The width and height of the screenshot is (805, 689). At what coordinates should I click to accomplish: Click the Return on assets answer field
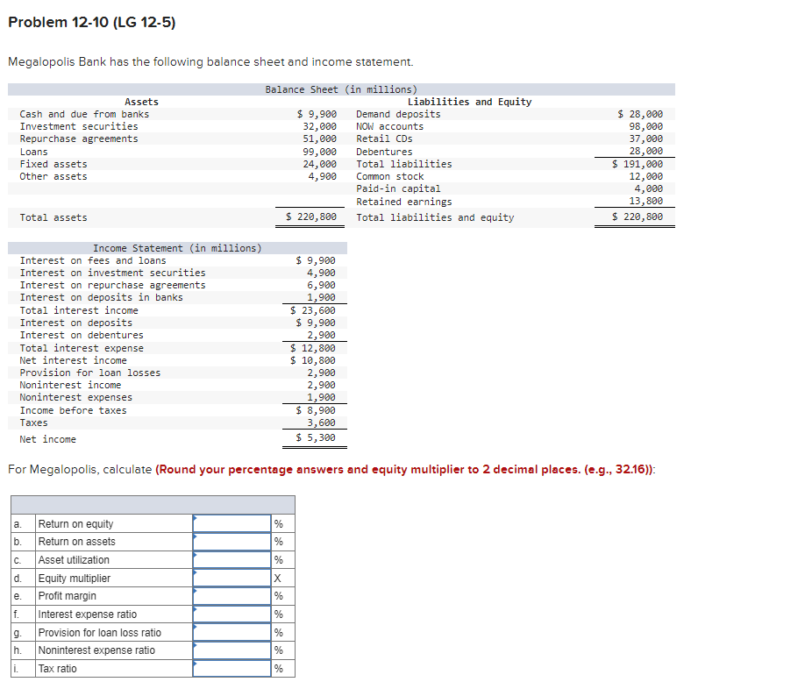232,541
